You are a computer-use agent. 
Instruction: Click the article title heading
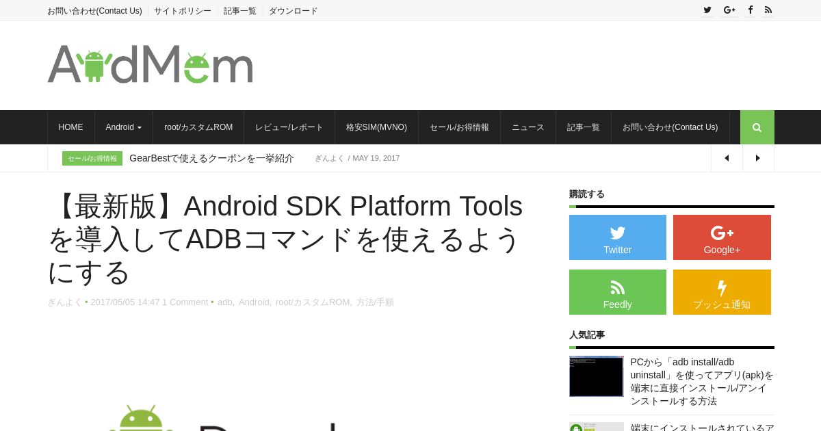285,239
